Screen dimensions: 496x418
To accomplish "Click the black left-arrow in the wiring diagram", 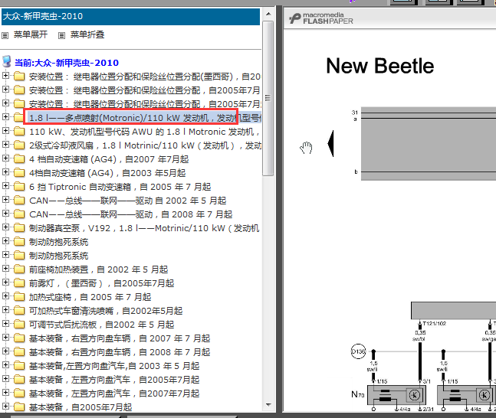I will click(x=330, y=143).
